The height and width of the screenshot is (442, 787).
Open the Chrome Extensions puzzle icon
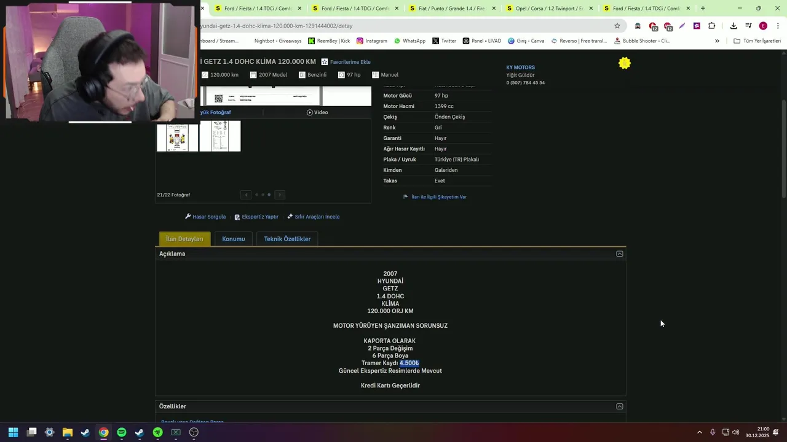pyautogui.click(x=711, y=26)
